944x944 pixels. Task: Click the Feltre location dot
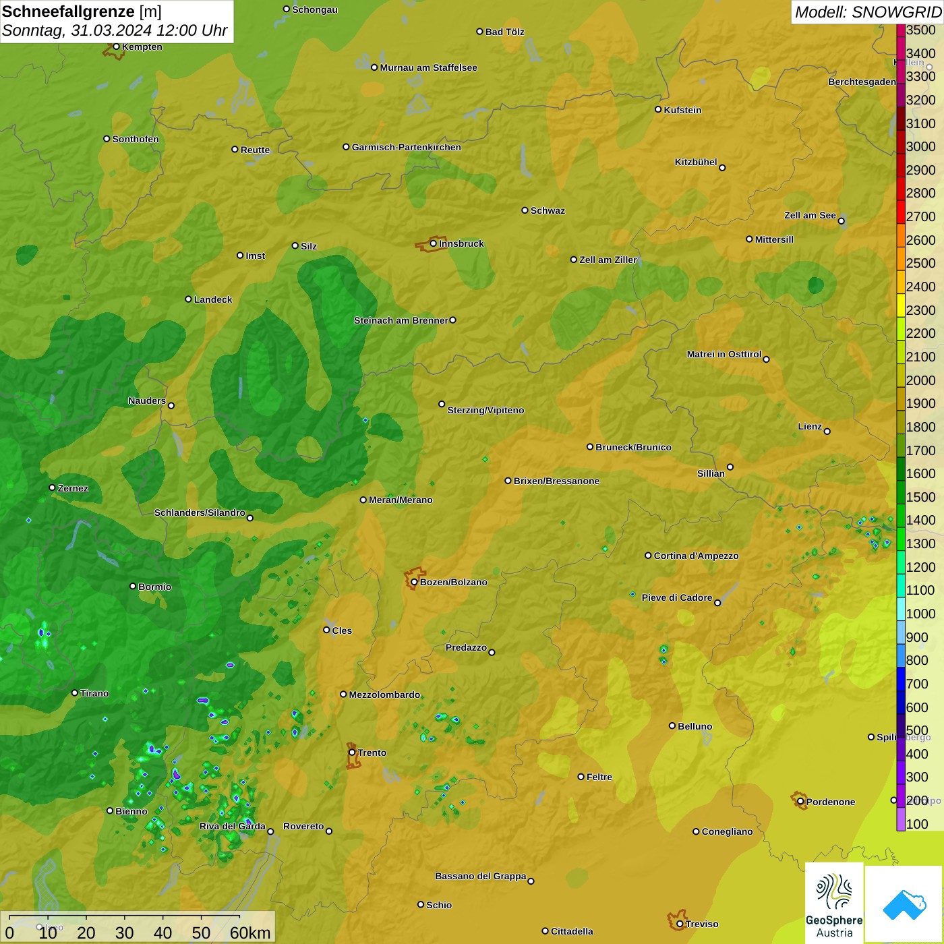pos(581,777)
